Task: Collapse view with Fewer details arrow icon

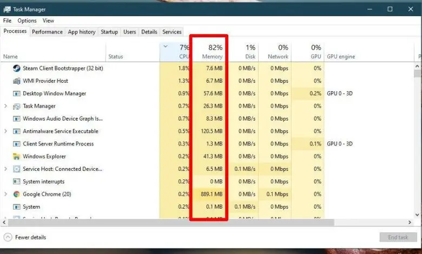Action: (8, 237)
